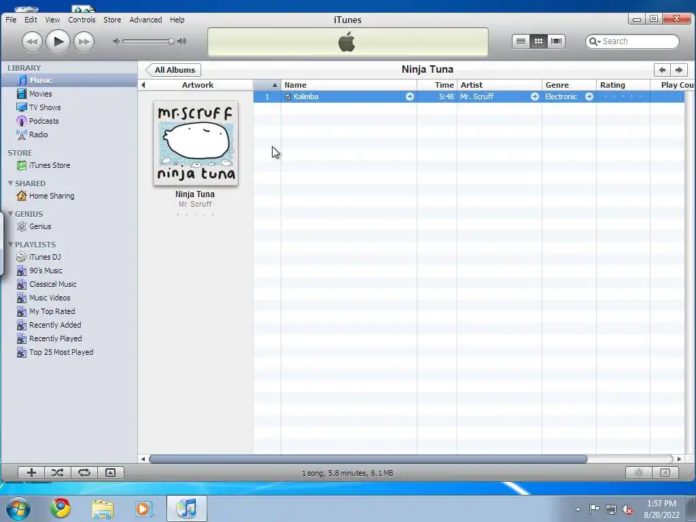Sort by the Time column
Image resolution: width=696 pixels, height=522 pixels.
[437, 85]
